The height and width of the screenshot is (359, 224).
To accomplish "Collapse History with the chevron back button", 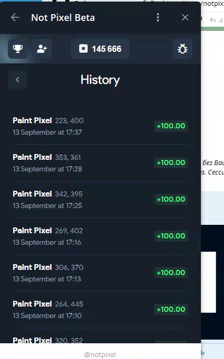I will 18,80.
